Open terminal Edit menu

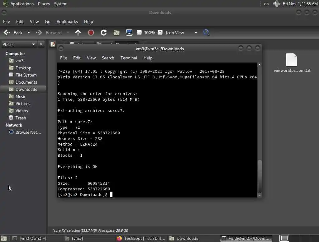tap(77, 58)
